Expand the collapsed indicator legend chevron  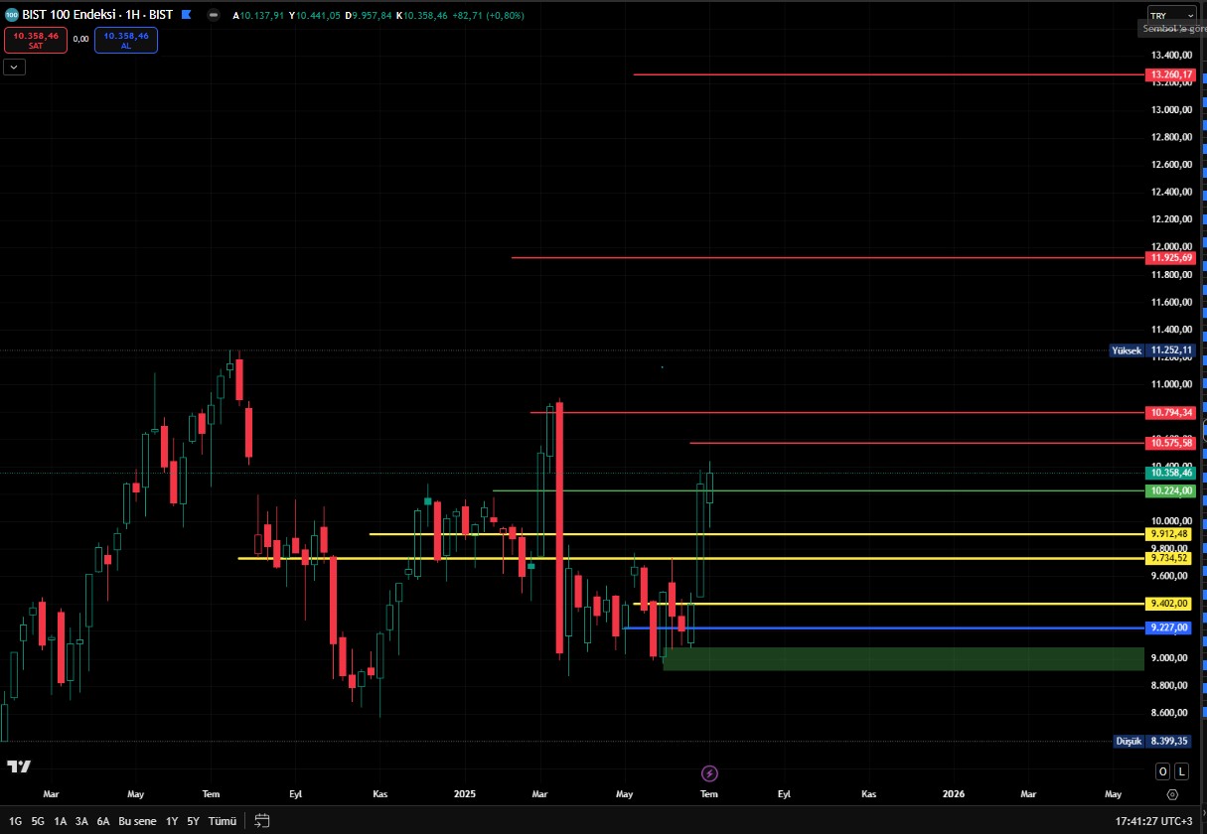point(14,67)
